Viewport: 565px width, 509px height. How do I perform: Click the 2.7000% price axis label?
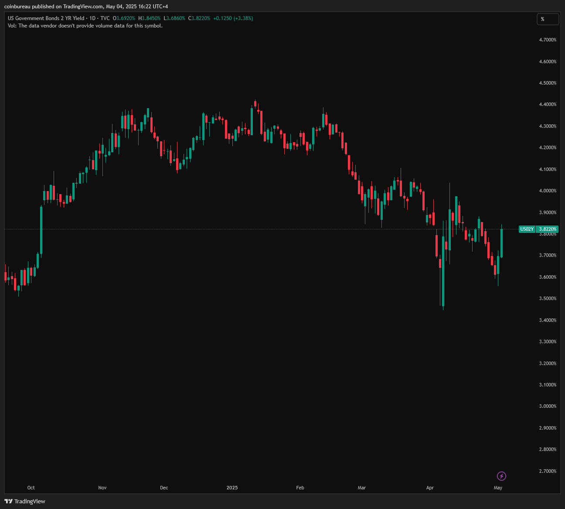click(x=548, y=471)
